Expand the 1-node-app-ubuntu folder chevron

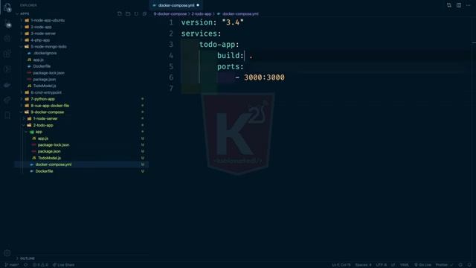[22, 20]
